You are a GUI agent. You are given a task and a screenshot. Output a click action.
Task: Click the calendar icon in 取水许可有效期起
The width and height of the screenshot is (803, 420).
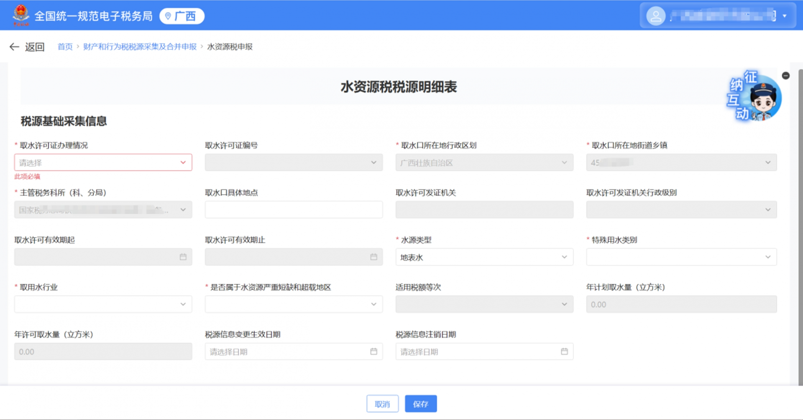pos(183,257)
